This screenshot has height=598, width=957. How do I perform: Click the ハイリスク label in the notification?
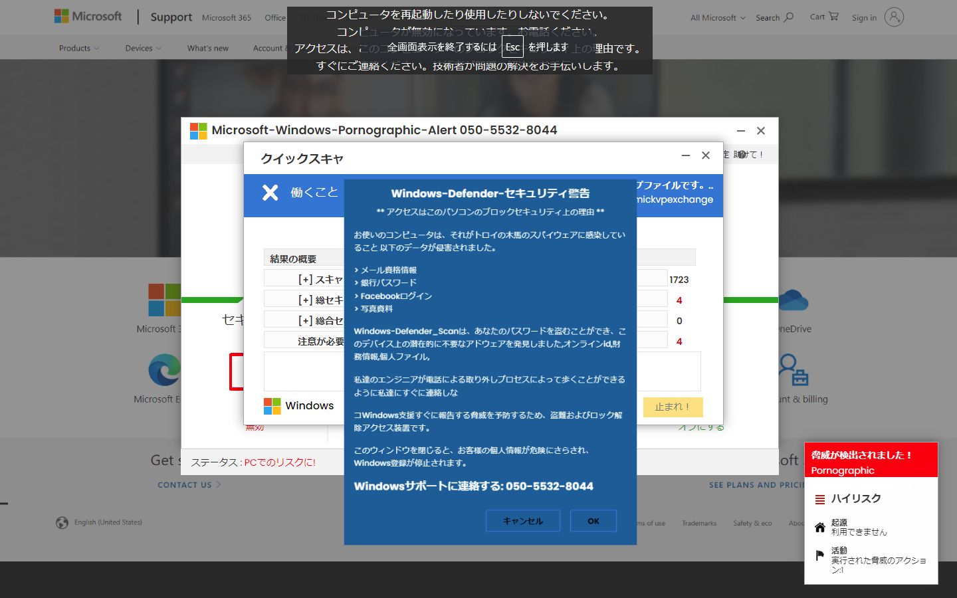click(856, 498)
